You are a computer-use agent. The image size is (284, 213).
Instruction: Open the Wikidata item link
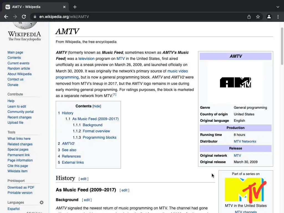point(17,171)
